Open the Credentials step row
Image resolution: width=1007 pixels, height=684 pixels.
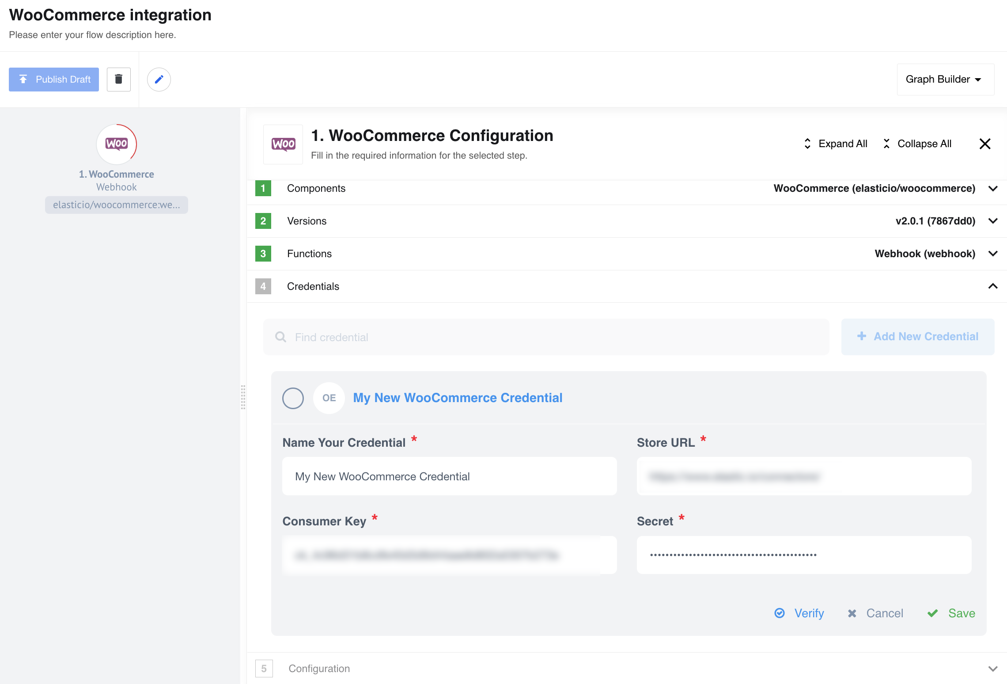click(627, 286)
